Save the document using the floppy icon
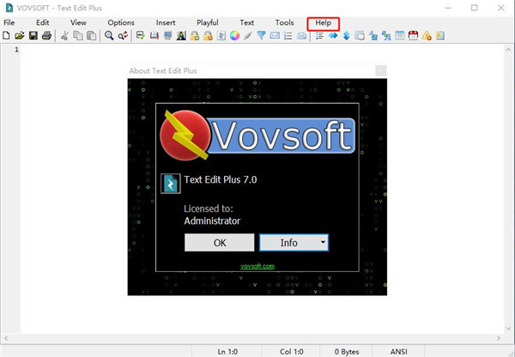This screenshot has width=515, height=357. (x=33, y=35)
